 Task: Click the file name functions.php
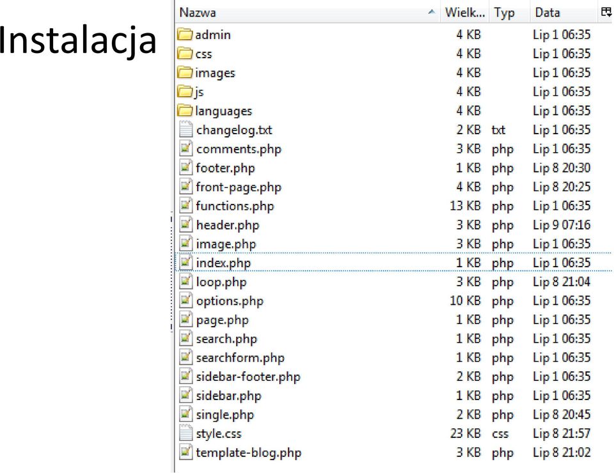pyautogui.click(x=235, y=206)
